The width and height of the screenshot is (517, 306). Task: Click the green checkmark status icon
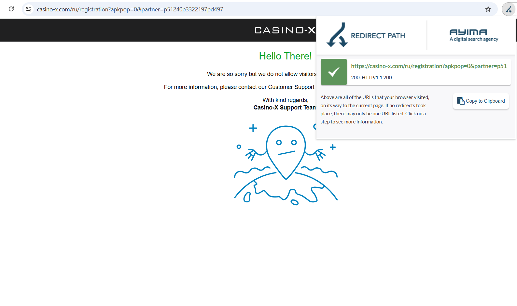tap(334, 72)
